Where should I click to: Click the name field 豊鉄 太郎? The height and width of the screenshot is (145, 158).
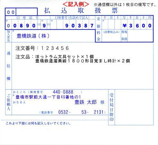point(86,102)
